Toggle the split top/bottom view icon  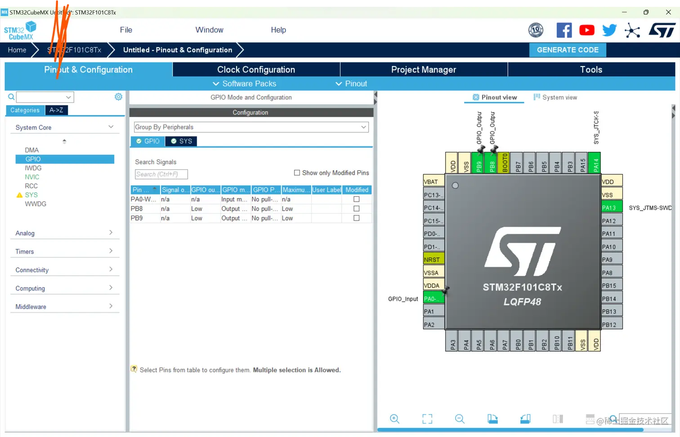click(x=590, y=419)
